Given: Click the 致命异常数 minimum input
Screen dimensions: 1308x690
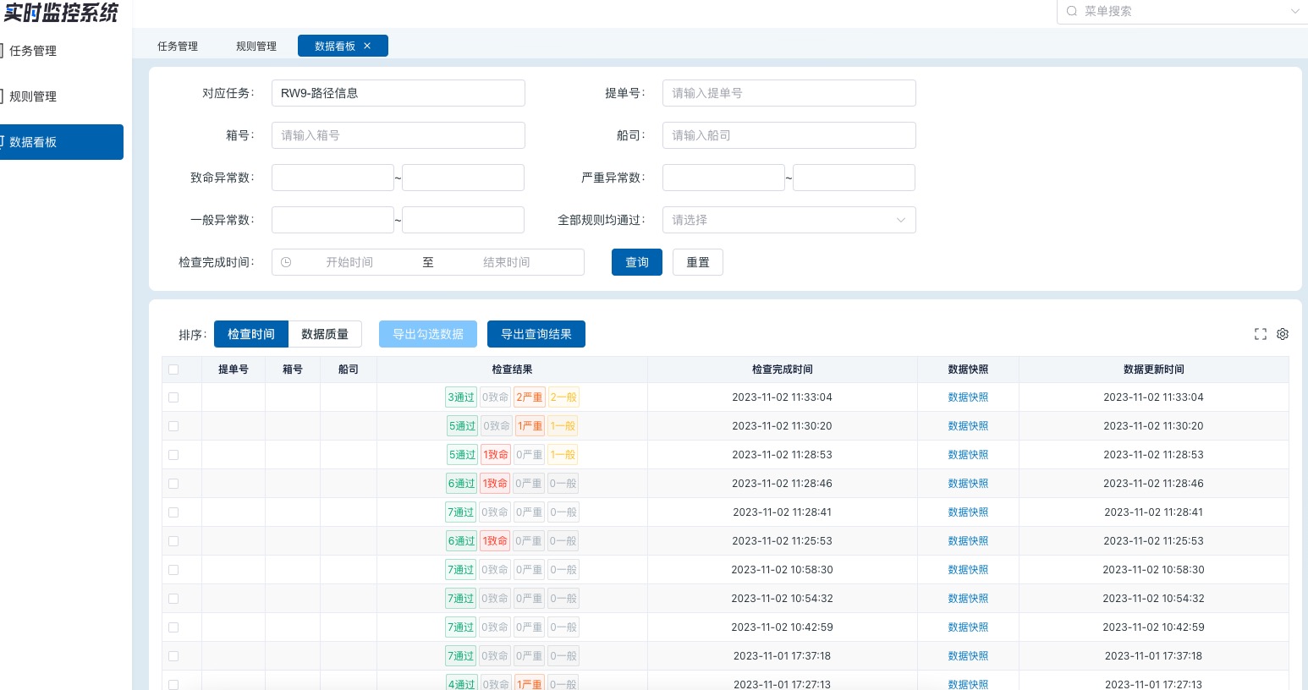Looking at the screenshot, I should 332,178.
